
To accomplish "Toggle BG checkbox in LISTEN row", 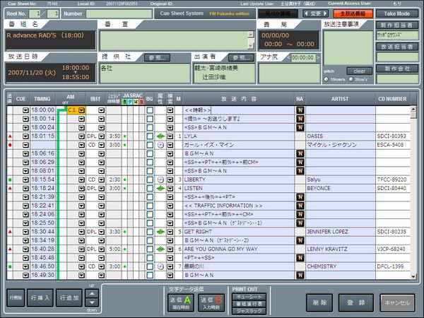I will tap(150, 188).
